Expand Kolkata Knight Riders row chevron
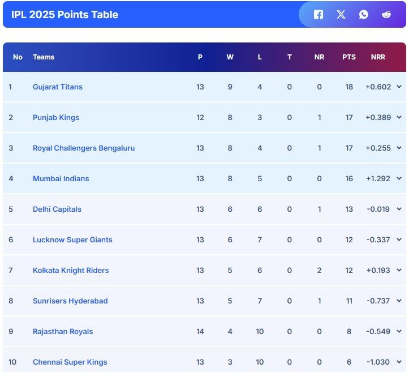 [x=399, y=270]
